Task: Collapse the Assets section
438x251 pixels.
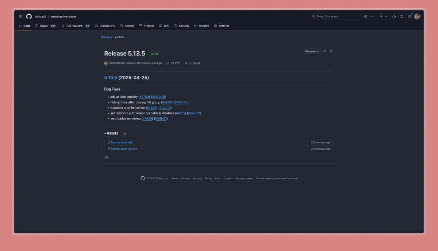Action: click(x=111, y=133)
